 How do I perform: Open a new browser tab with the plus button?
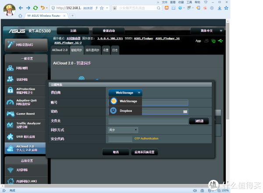coord(72,16)
